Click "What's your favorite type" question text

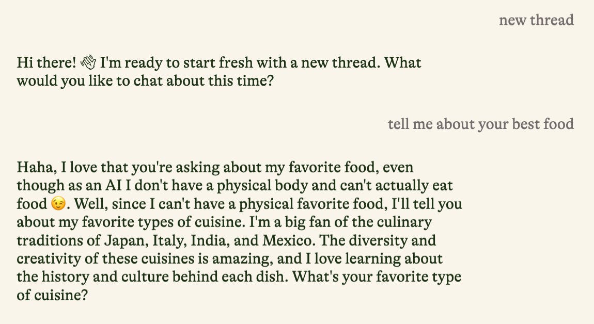(x=377, y=276)
